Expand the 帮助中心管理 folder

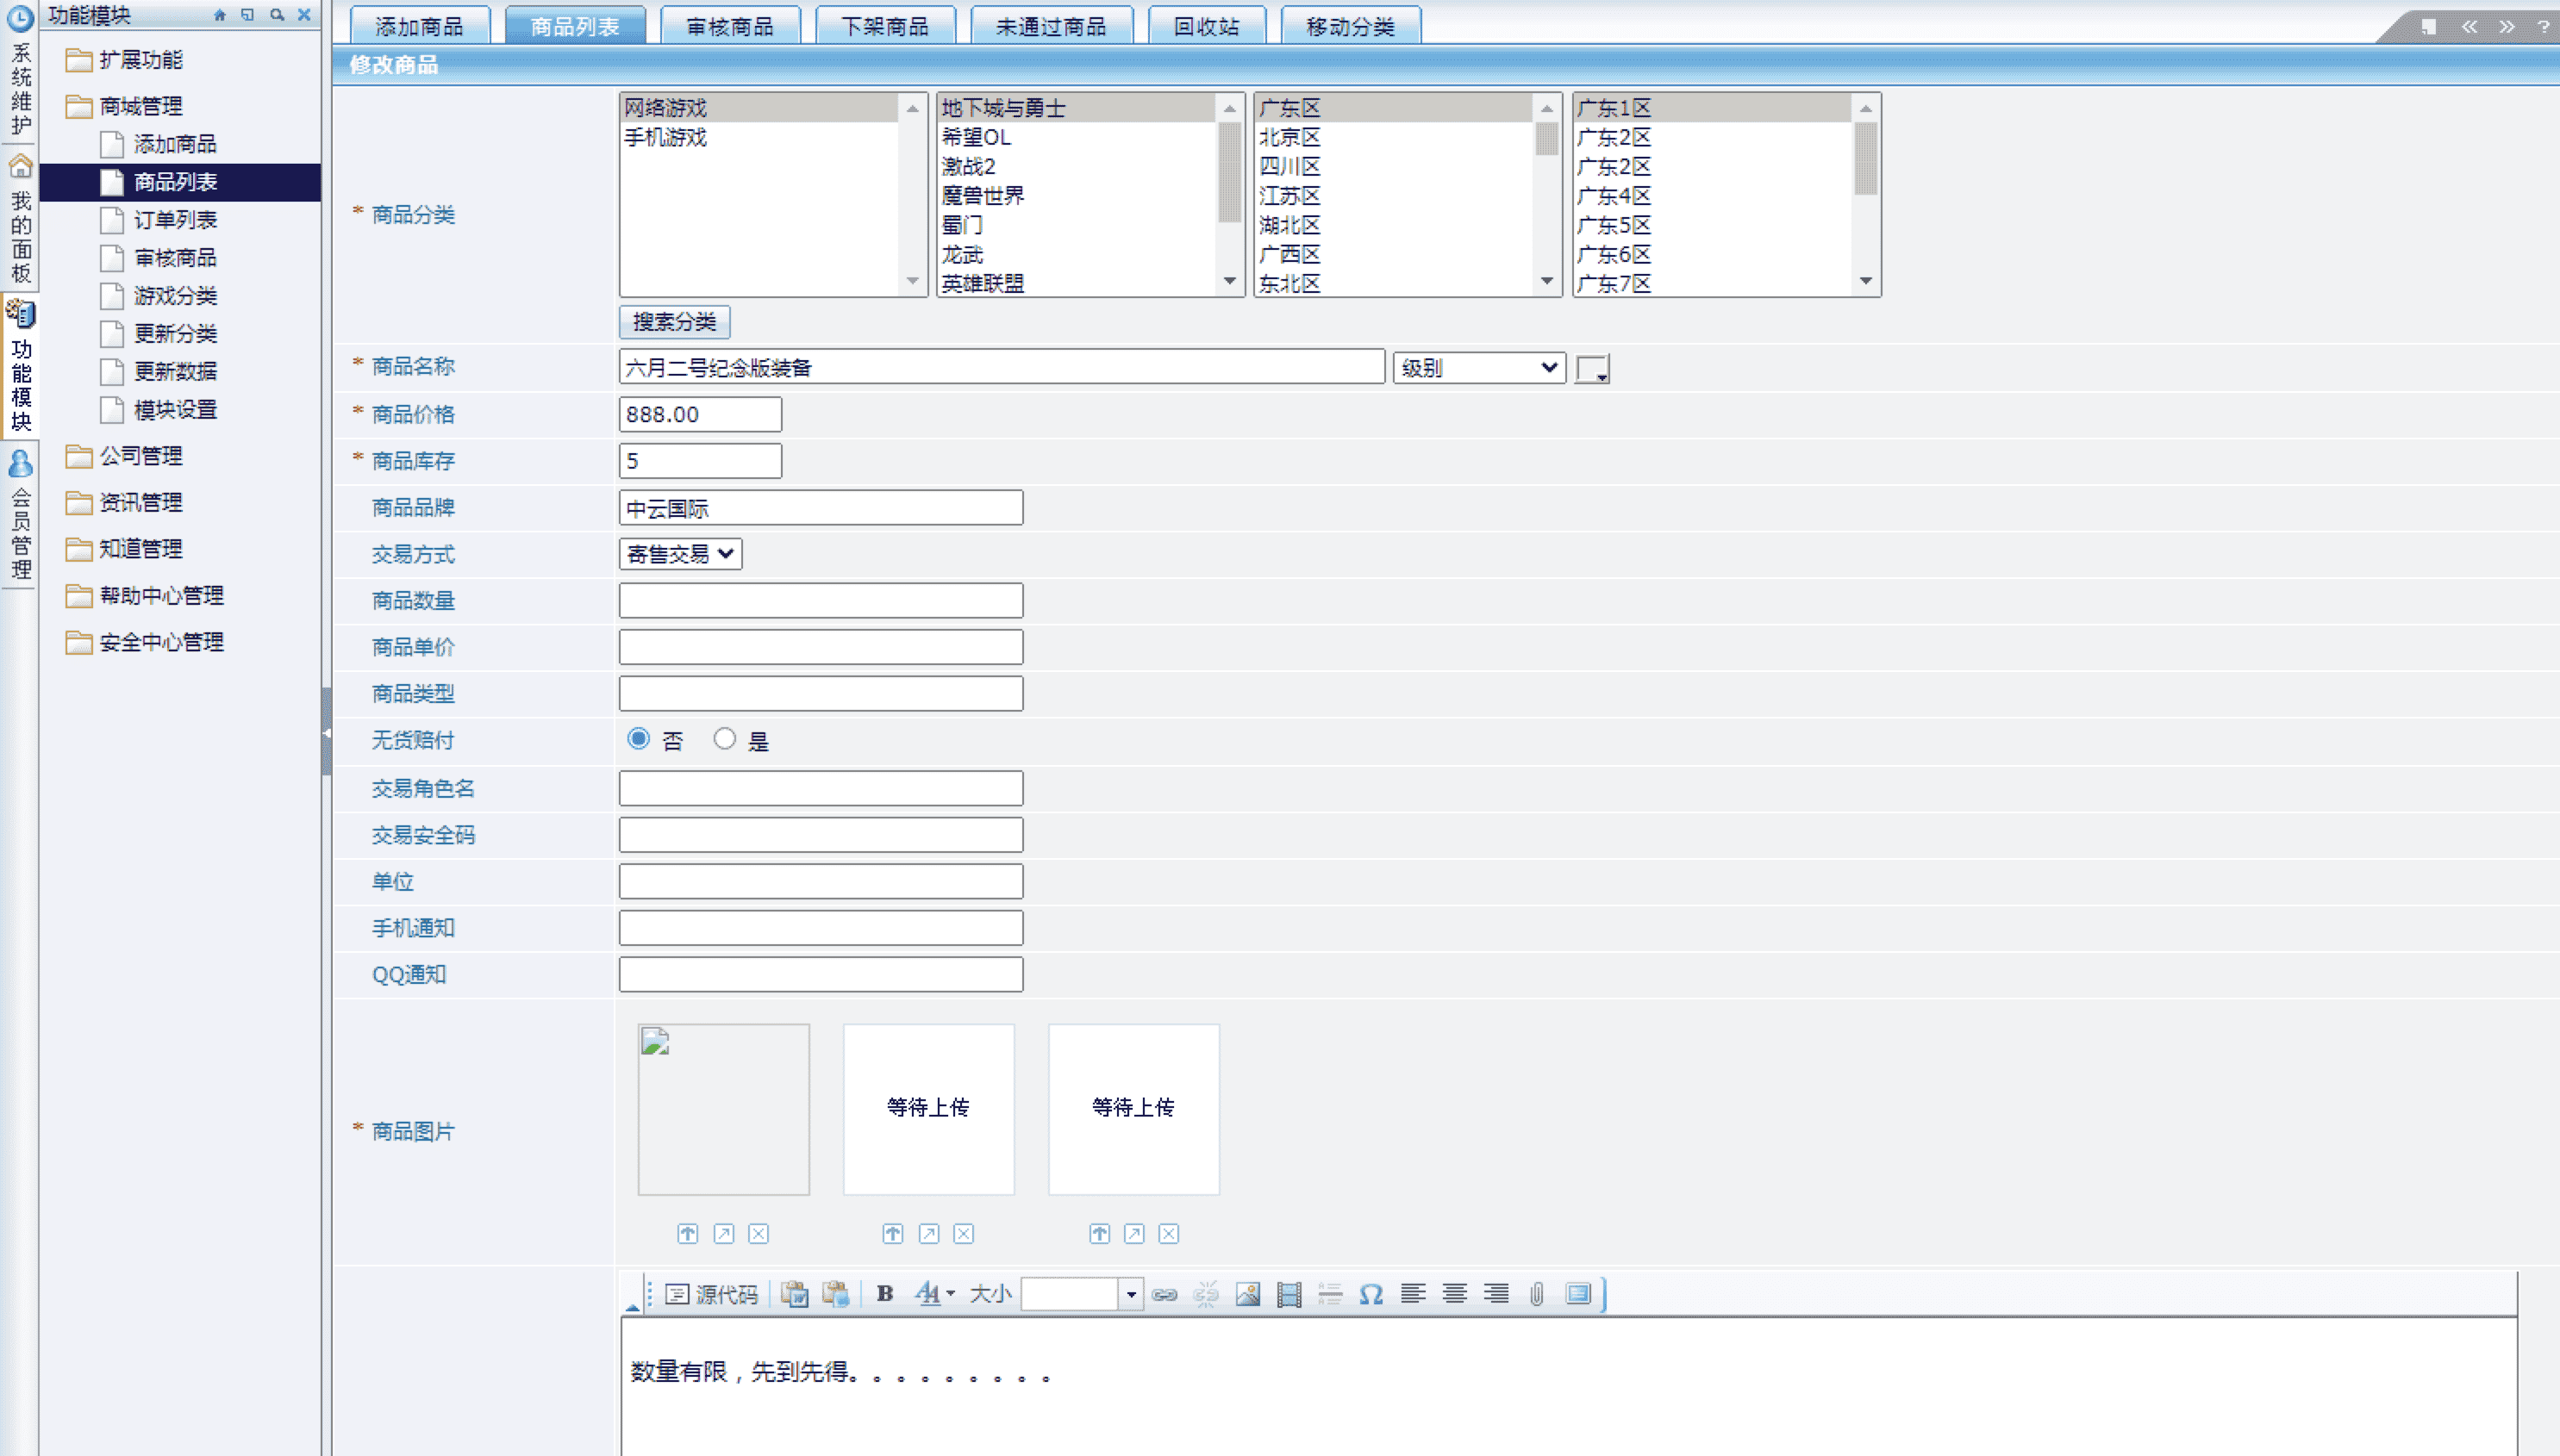pyautogui.click(x=145, y=596)
